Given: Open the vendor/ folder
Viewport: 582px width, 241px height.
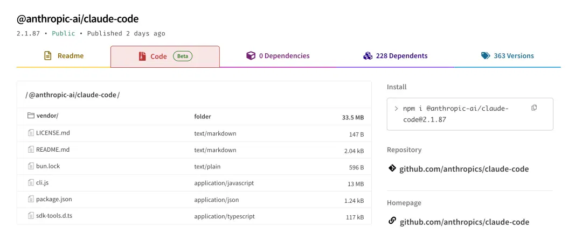Looking at the screenshot, I should pos(47,116).
